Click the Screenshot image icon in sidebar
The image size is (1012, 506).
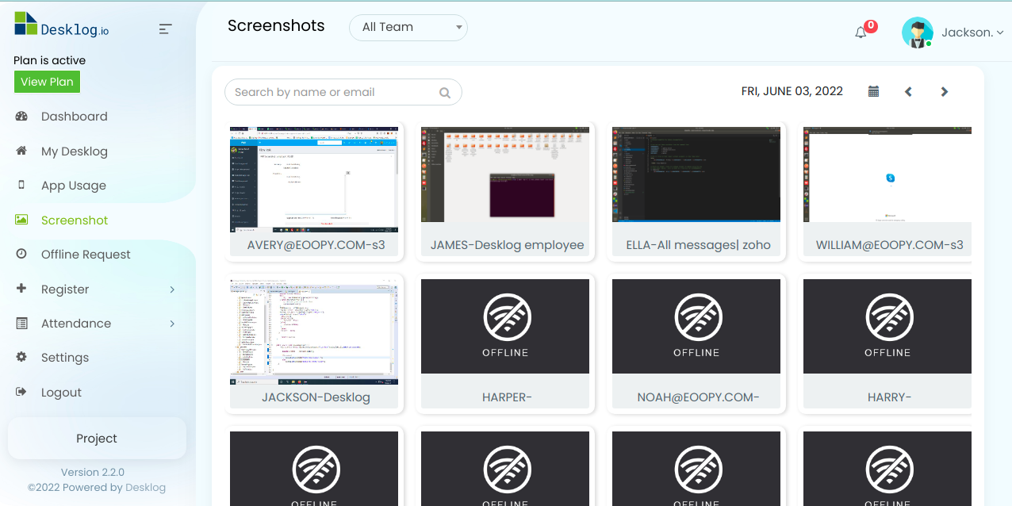(x=21, y=220)
